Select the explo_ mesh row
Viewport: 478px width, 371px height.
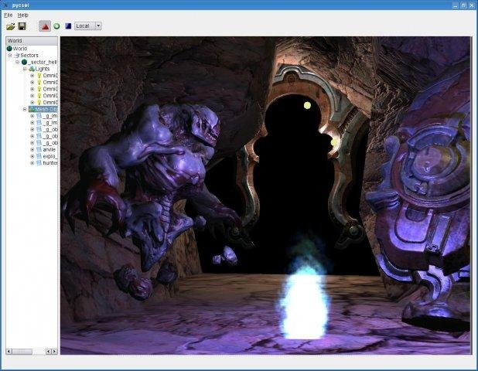point(47,156)
